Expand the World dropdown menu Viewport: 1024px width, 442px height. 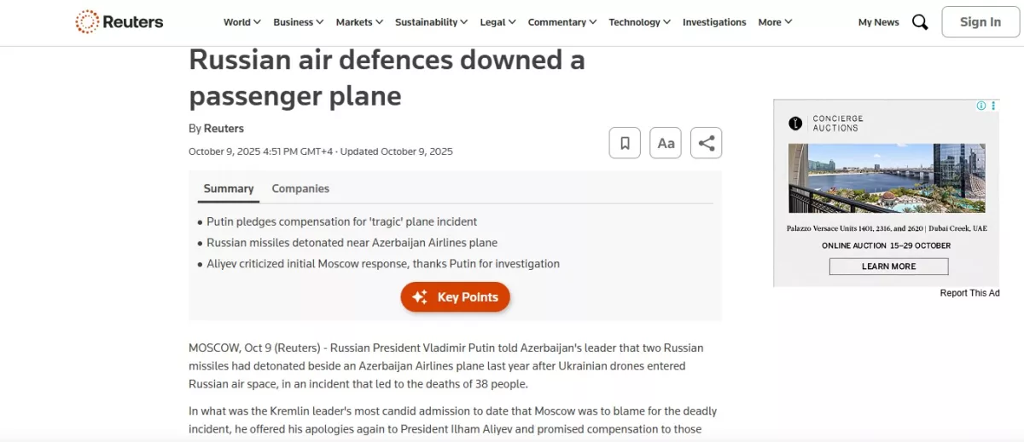point(242,22)
